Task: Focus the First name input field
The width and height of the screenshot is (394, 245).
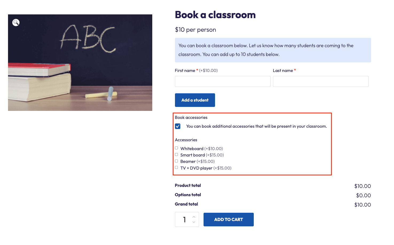Action: tap(223, 81)
